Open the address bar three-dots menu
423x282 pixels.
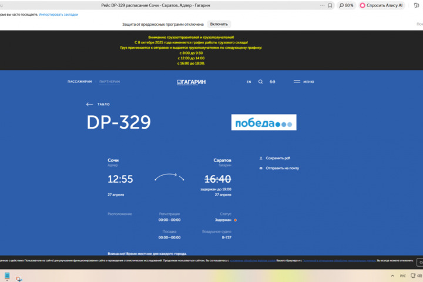click(x=319, y=5)
